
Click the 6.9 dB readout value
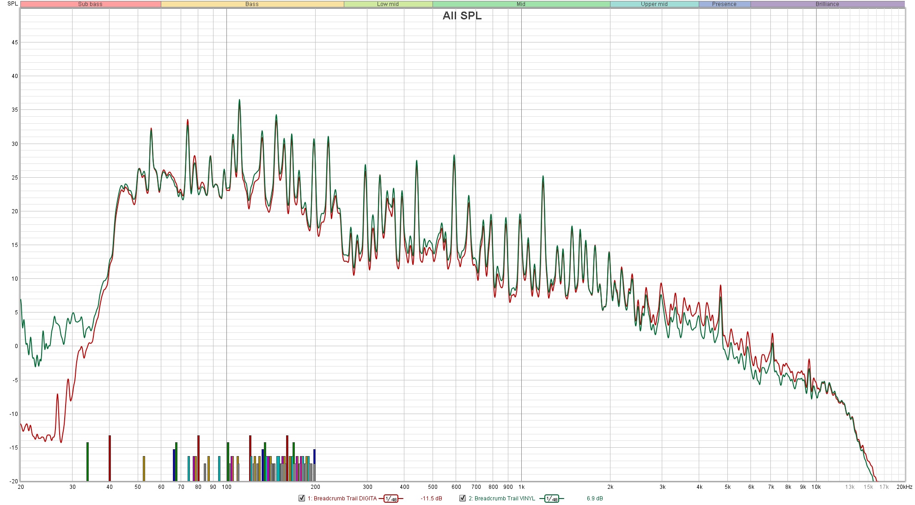pos(595,499)
